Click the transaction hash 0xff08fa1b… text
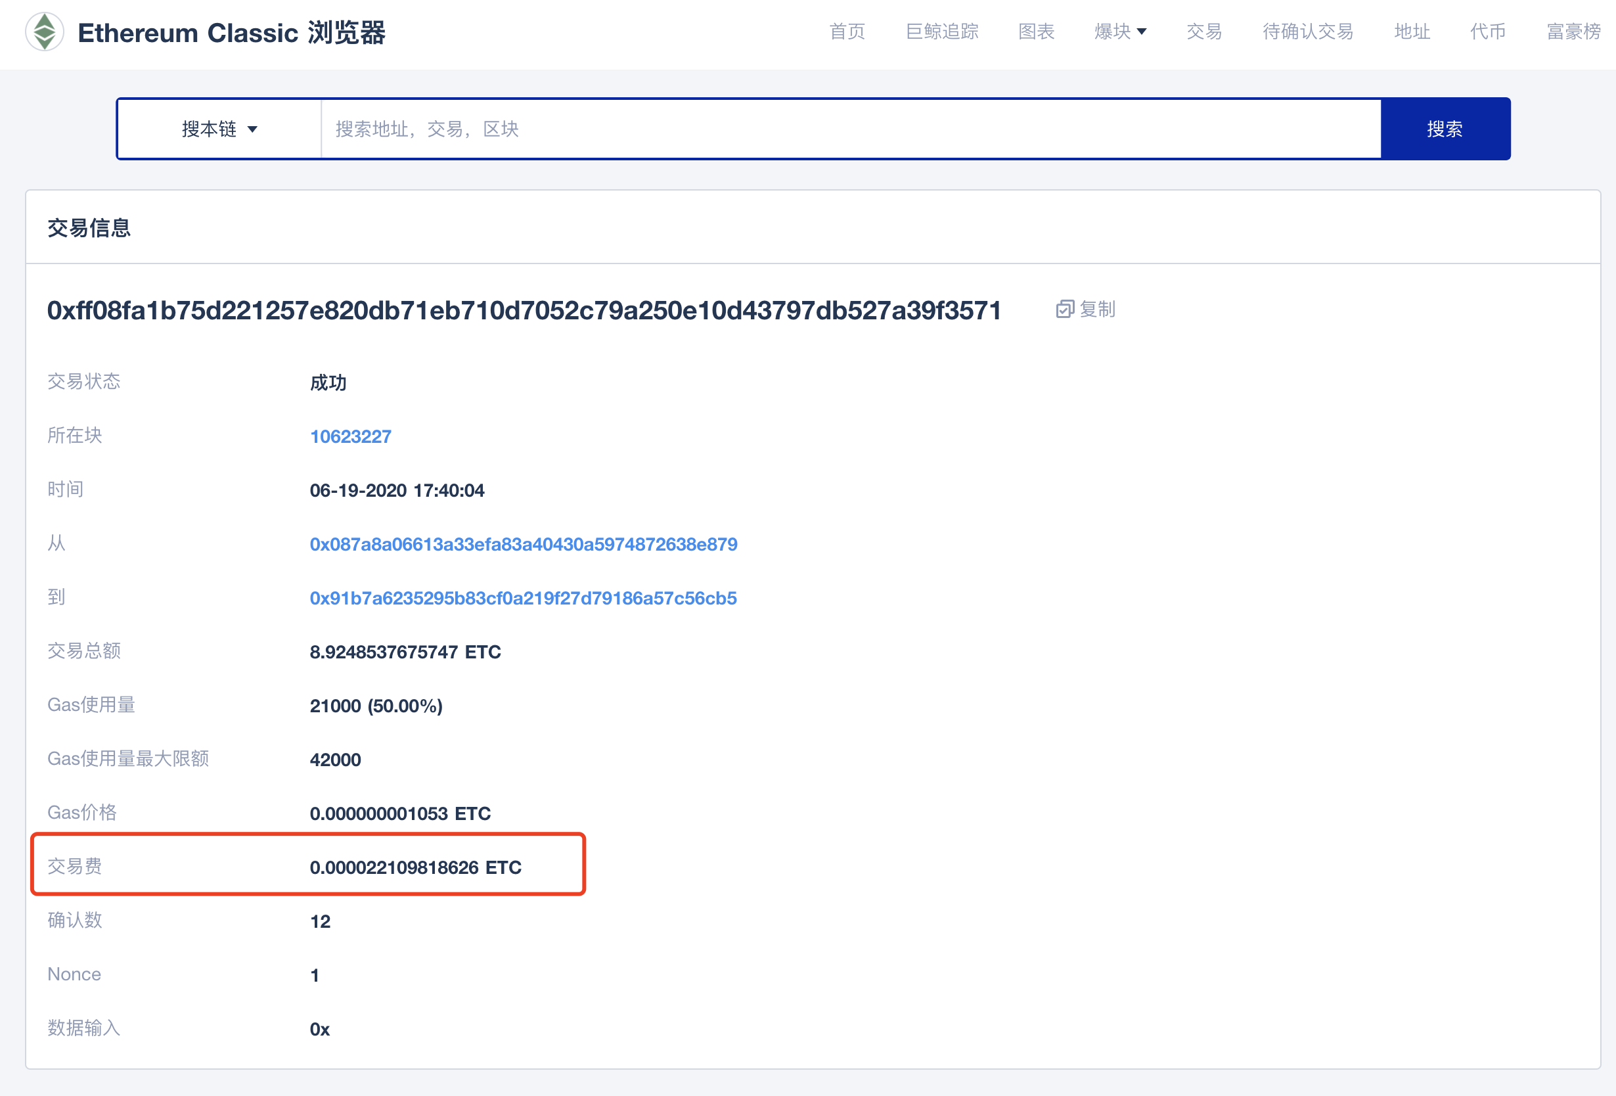This screenshot has height=1096, width=1616. coord(524,310)
